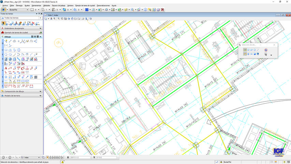Open the BorderPlot active level dropdown

[x=27, y=10]
